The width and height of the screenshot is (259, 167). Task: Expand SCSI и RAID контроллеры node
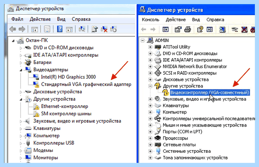pos(150,73)
